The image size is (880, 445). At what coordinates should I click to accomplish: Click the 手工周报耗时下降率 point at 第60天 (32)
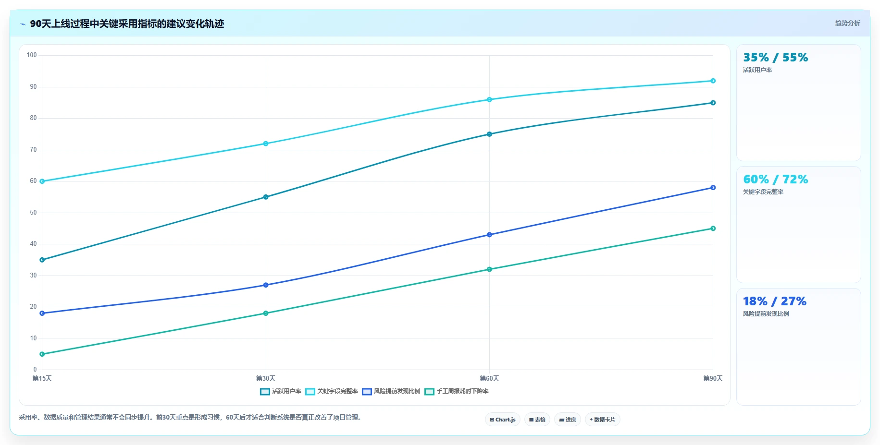pos(489,269)
